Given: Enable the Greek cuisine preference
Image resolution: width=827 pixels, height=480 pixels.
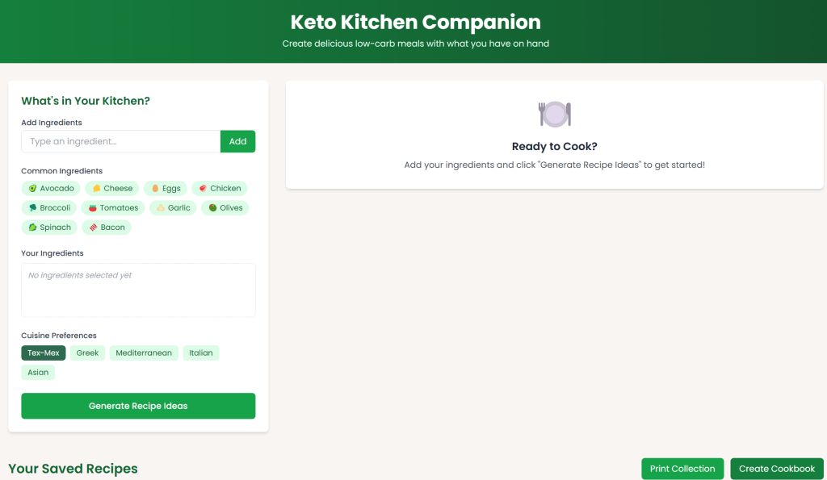Looking at the screenshot, I should pyautogui.click(x=86, y=353).
